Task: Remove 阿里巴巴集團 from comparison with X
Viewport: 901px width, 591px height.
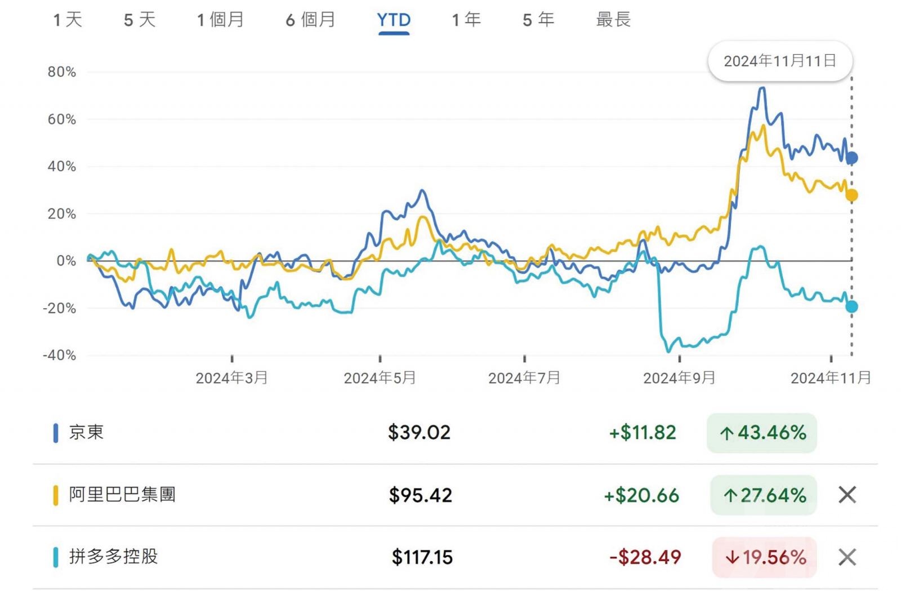Action: [x=847, y=495]
